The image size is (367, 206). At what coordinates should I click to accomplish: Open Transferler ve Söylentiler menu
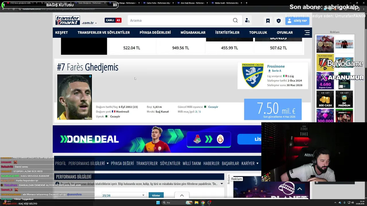tap(104, 33)
